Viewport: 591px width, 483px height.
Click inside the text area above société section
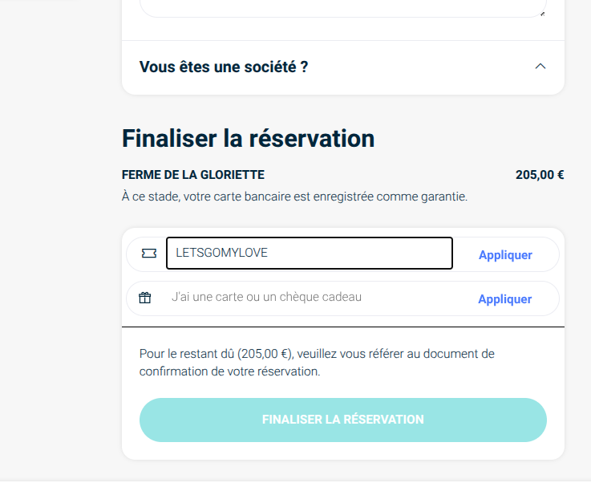point(342,8)
